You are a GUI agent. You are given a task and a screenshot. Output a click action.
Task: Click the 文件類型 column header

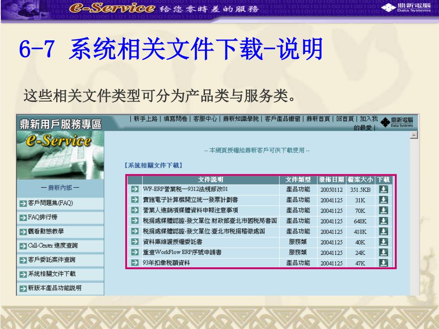298,179
